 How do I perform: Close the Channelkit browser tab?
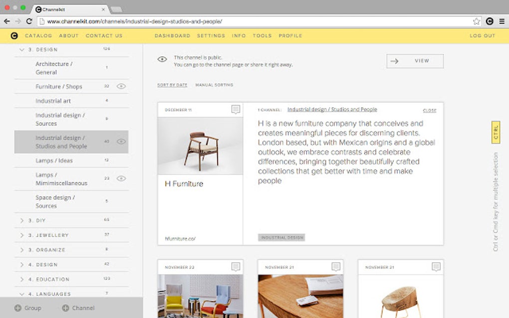point(103,9)
